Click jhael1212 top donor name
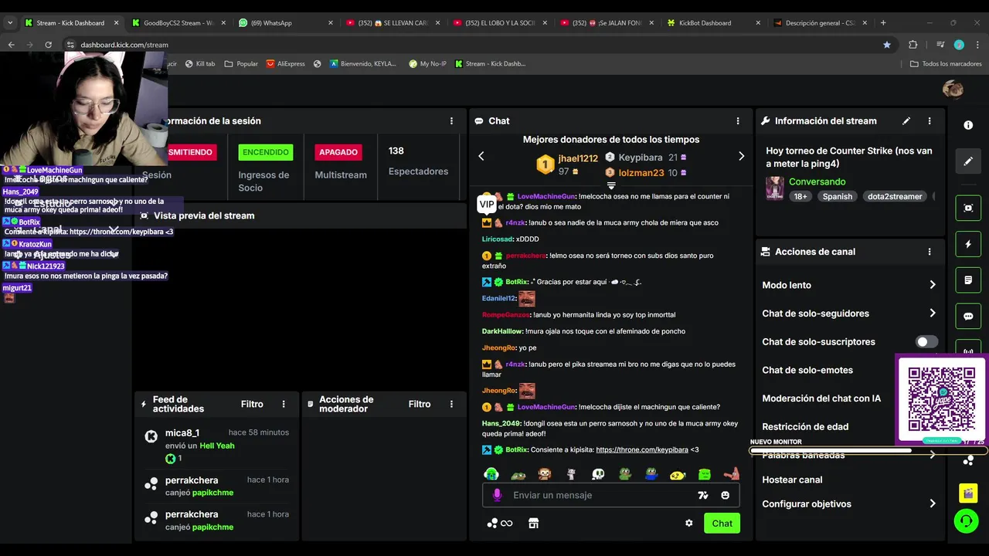 tap(578, 158)
